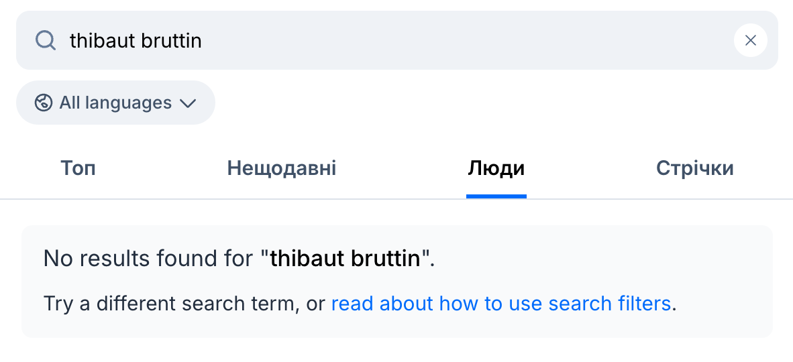793x362 pixels.
Task: Click the word "bruttin" in the search box
Action: tap(171, 41)
